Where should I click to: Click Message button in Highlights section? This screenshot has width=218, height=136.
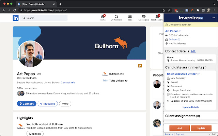35,134
